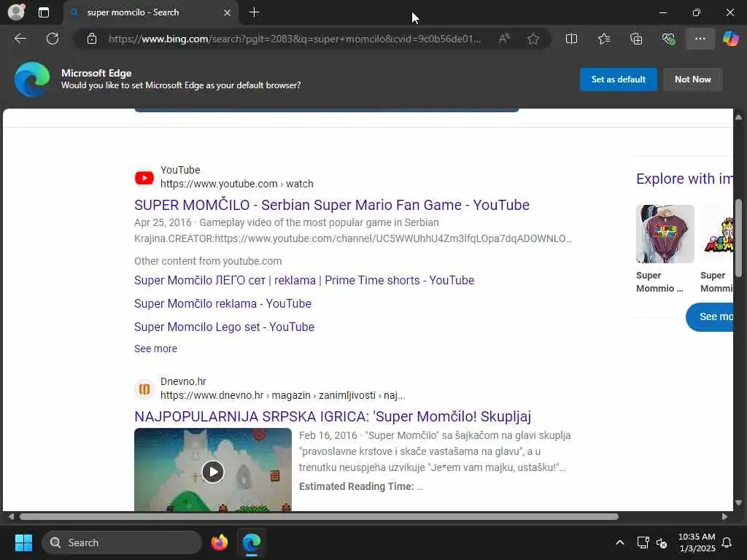Open the youtube.com watch URL breadcrumb
The height and width of the screenshot is (560, 747).
coord(237,184)
